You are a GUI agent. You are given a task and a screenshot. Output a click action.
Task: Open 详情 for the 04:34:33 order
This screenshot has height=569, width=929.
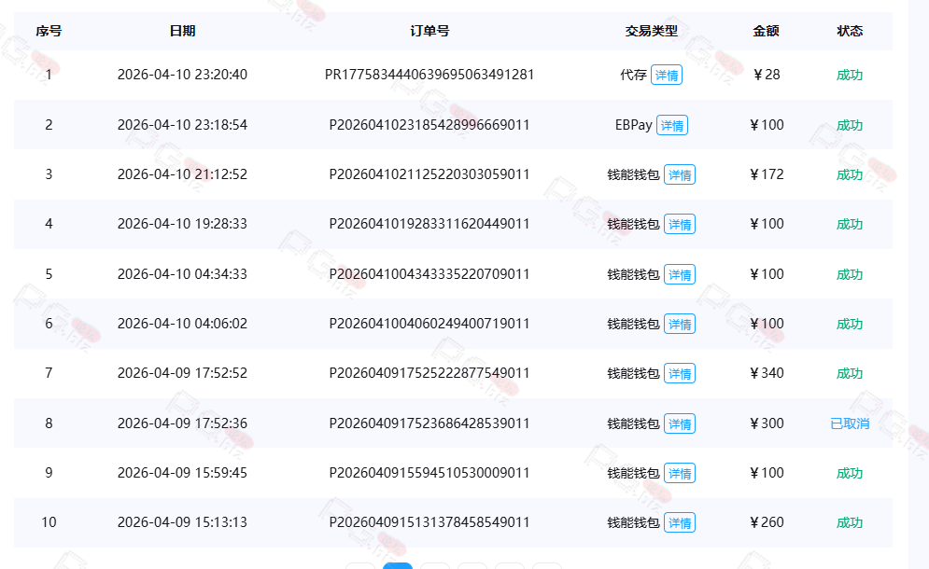[x=679, y=274]
